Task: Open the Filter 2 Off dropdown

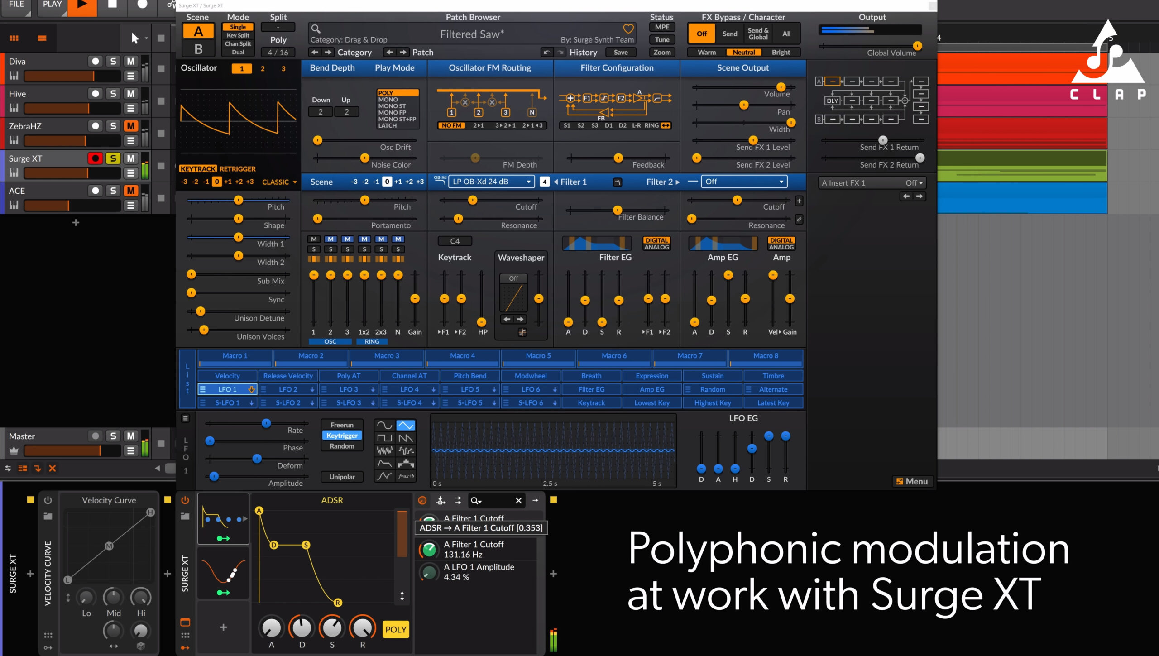Action: tap(744, 182)
